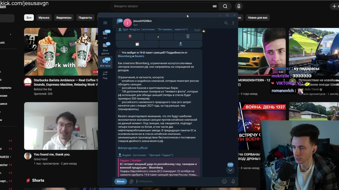
Task: Open the keyboard icon in YouTube search
Action: point(215,6)
